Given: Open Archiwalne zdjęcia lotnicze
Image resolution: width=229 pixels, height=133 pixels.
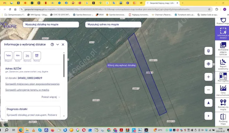Looking at the screenshot, I should pos(223,49).
